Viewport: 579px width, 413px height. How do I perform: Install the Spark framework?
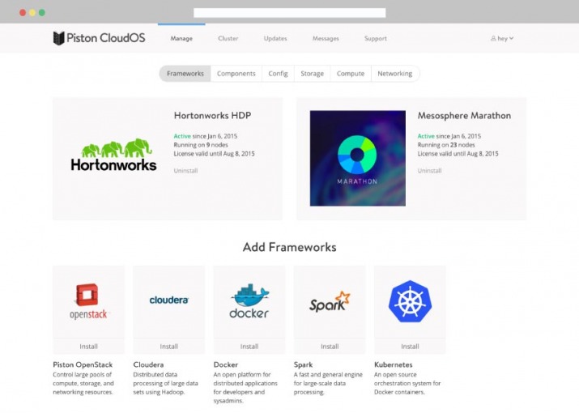(x=330, y=347)
